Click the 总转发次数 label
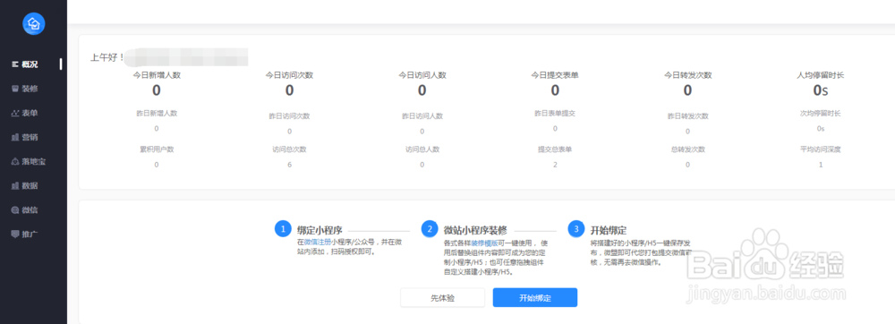 687,149
